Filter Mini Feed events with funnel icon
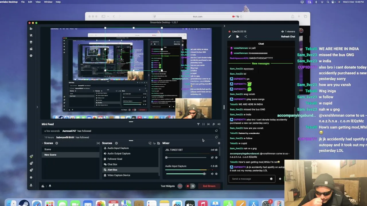 coord(198,124)
